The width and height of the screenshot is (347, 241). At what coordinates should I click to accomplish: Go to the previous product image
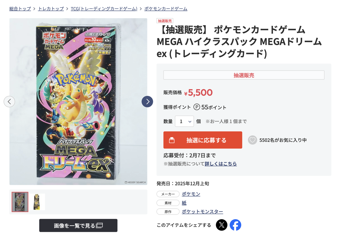tap(9, 102)
